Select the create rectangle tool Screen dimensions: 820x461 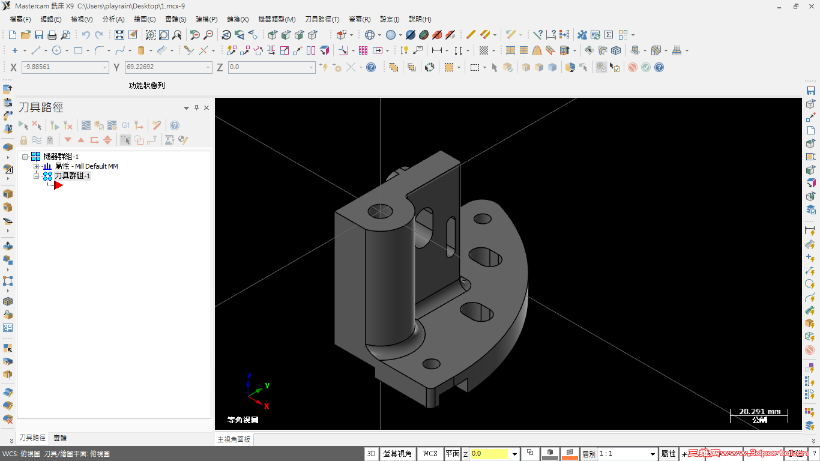[x=78, y=50]
